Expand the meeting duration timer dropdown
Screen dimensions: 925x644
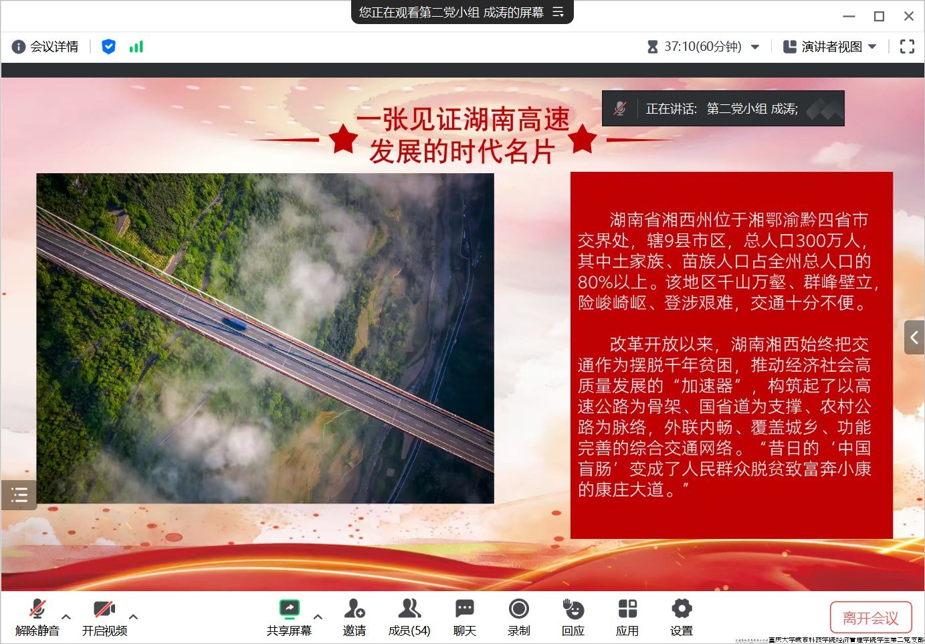click(755, 46)
